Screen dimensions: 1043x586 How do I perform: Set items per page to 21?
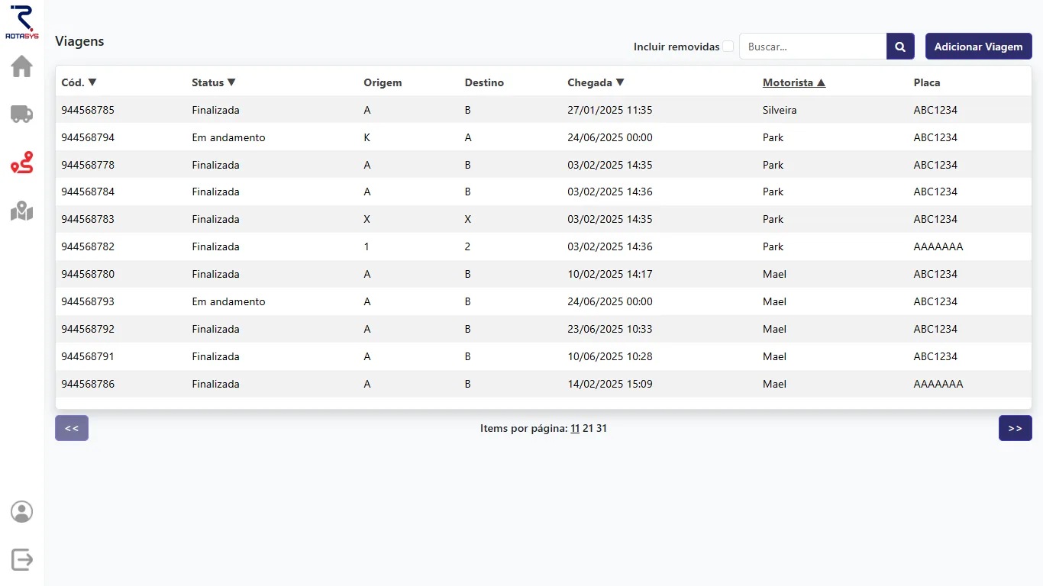point(588,429)
